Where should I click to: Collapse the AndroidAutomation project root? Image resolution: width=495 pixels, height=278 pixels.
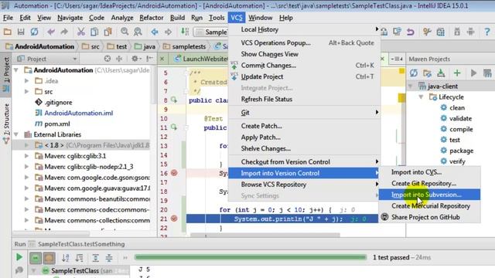click(x=16, y=70)
